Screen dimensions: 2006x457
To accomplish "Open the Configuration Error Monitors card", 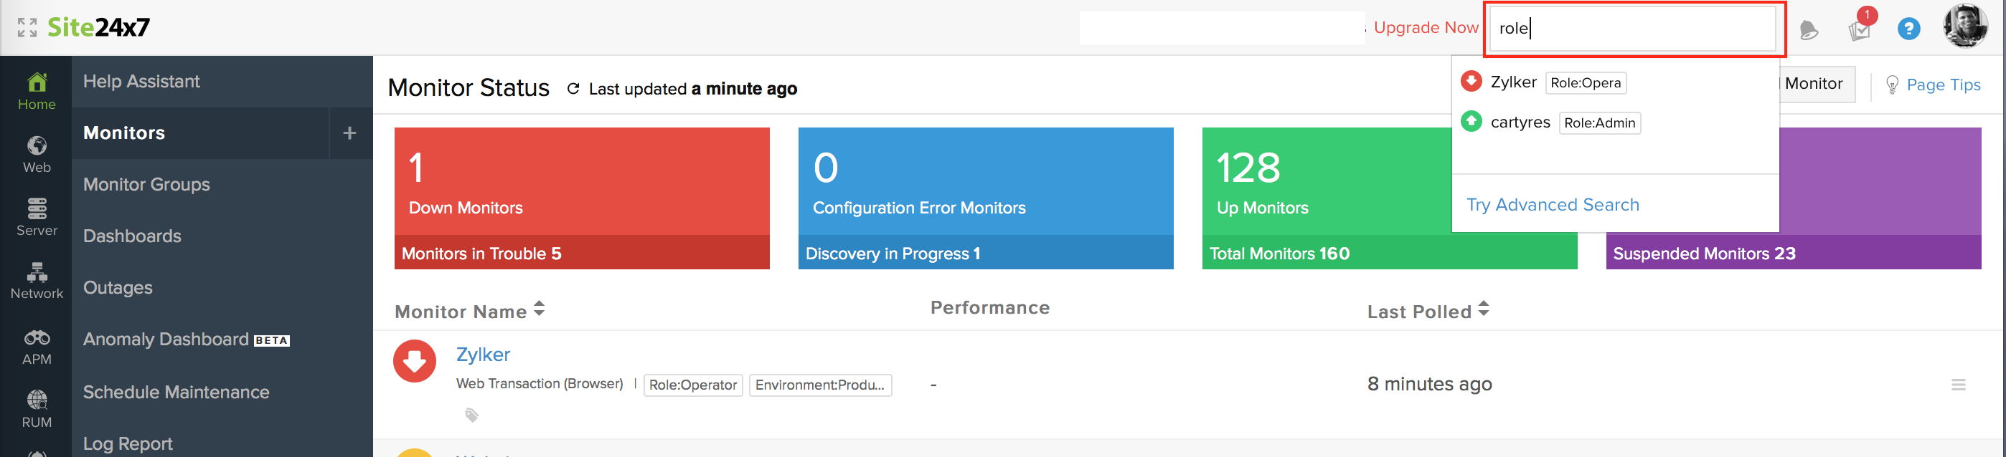I will (x=985, y=182).
